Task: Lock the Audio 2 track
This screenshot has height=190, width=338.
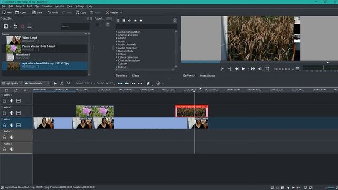Action: tap(4, 149)
